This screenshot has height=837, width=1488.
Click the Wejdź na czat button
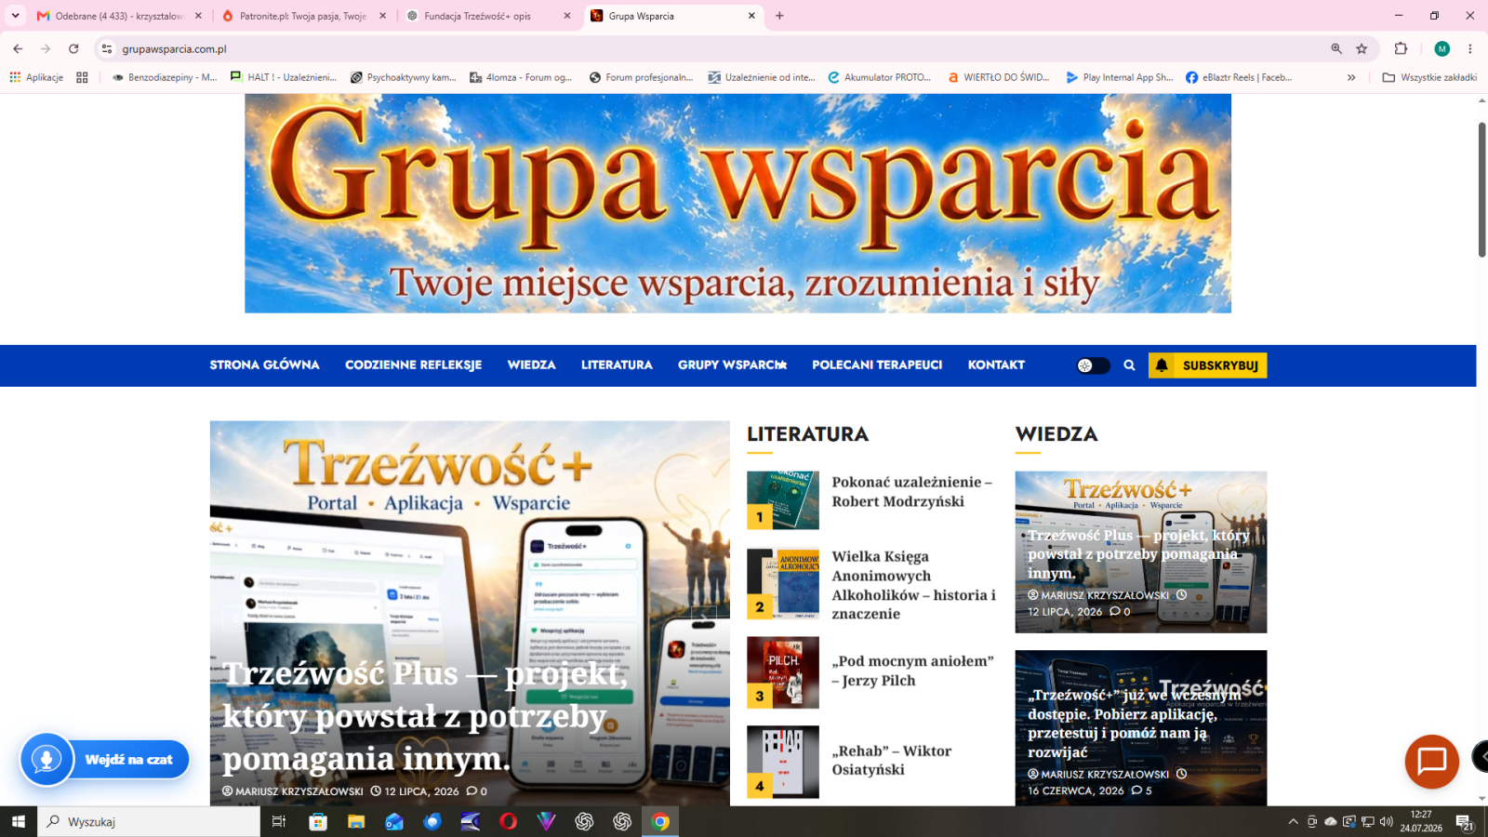128,760
